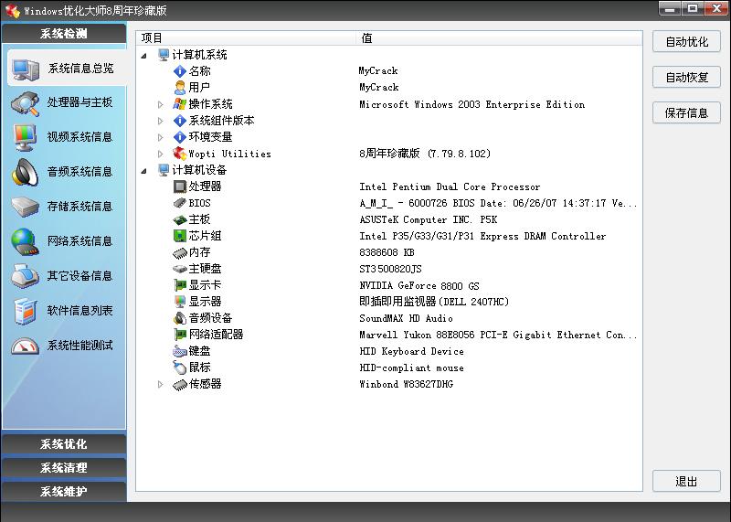The image size is (731, 522).
Task: Click the application logo in title bar
Action: point(12,10)
